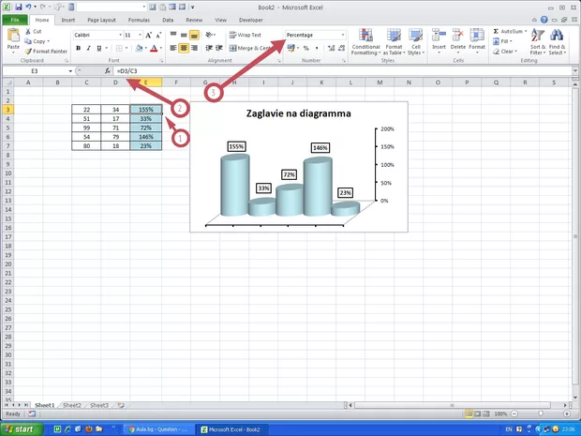Open the Percentage number format dropdown
The height and width of the screenshot is (436, 581).
[343, 35]
